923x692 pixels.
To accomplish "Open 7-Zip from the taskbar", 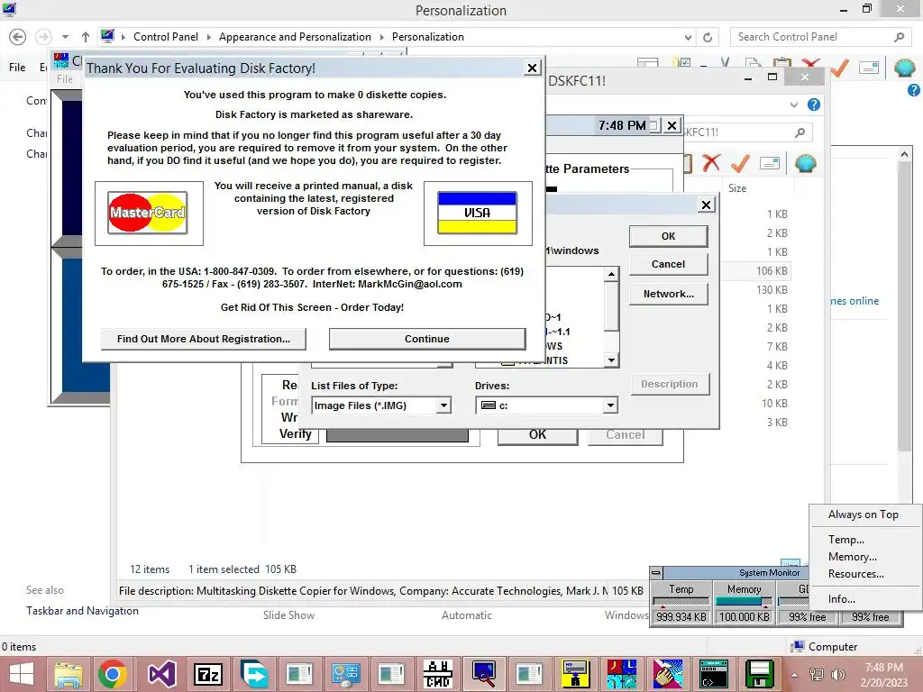I will click(208, 674).
